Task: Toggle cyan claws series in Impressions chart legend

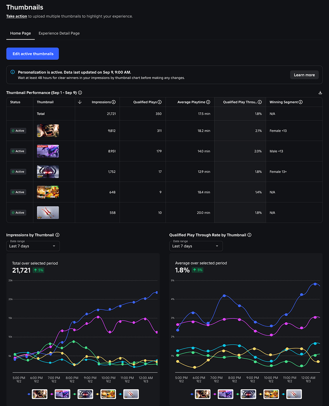Action: [x=129, y=394]
